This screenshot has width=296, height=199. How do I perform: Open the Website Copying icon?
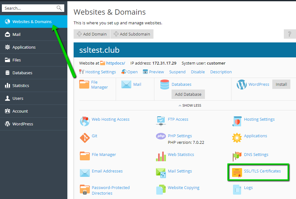[161, 189]
